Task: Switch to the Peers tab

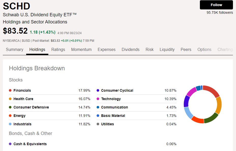Action: [x=186, y=50]
